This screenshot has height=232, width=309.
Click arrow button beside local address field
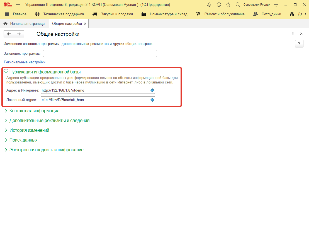pyautogui.click(x=152, y=100)
